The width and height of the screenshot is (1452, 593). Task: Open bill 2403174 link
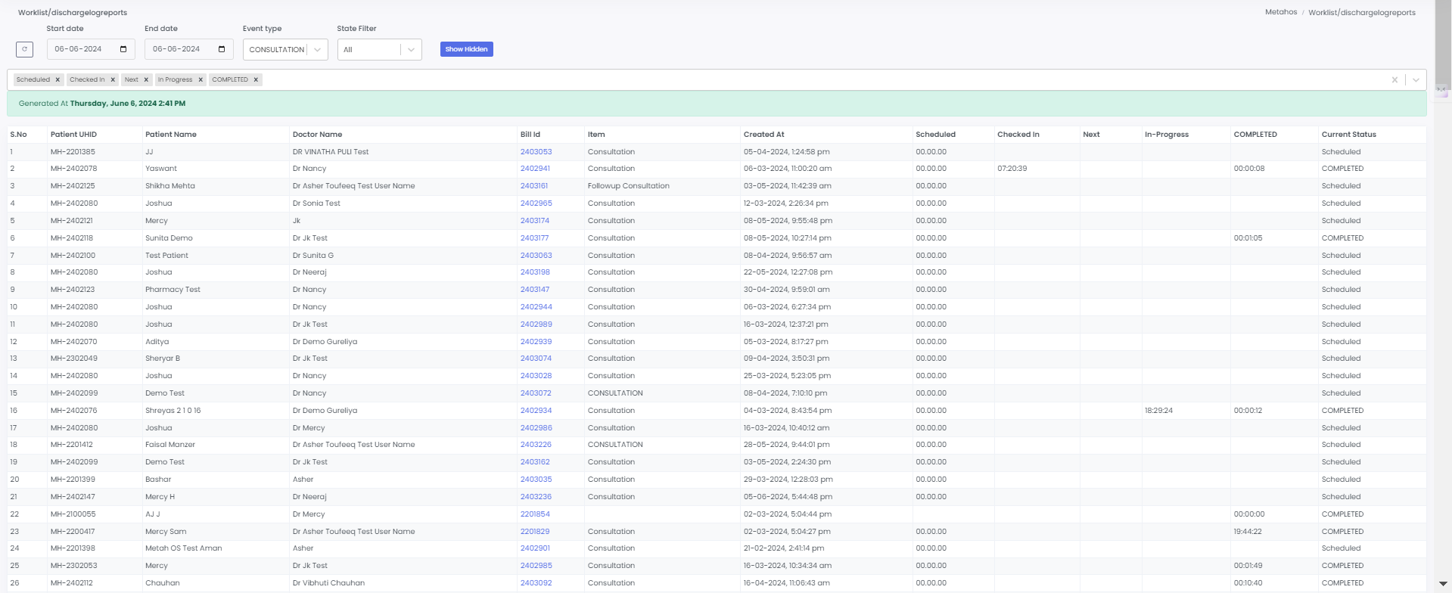534,220
